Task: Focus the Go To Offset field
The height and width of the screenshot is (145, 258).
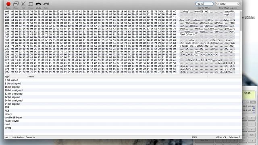Action: click(204, 4)
